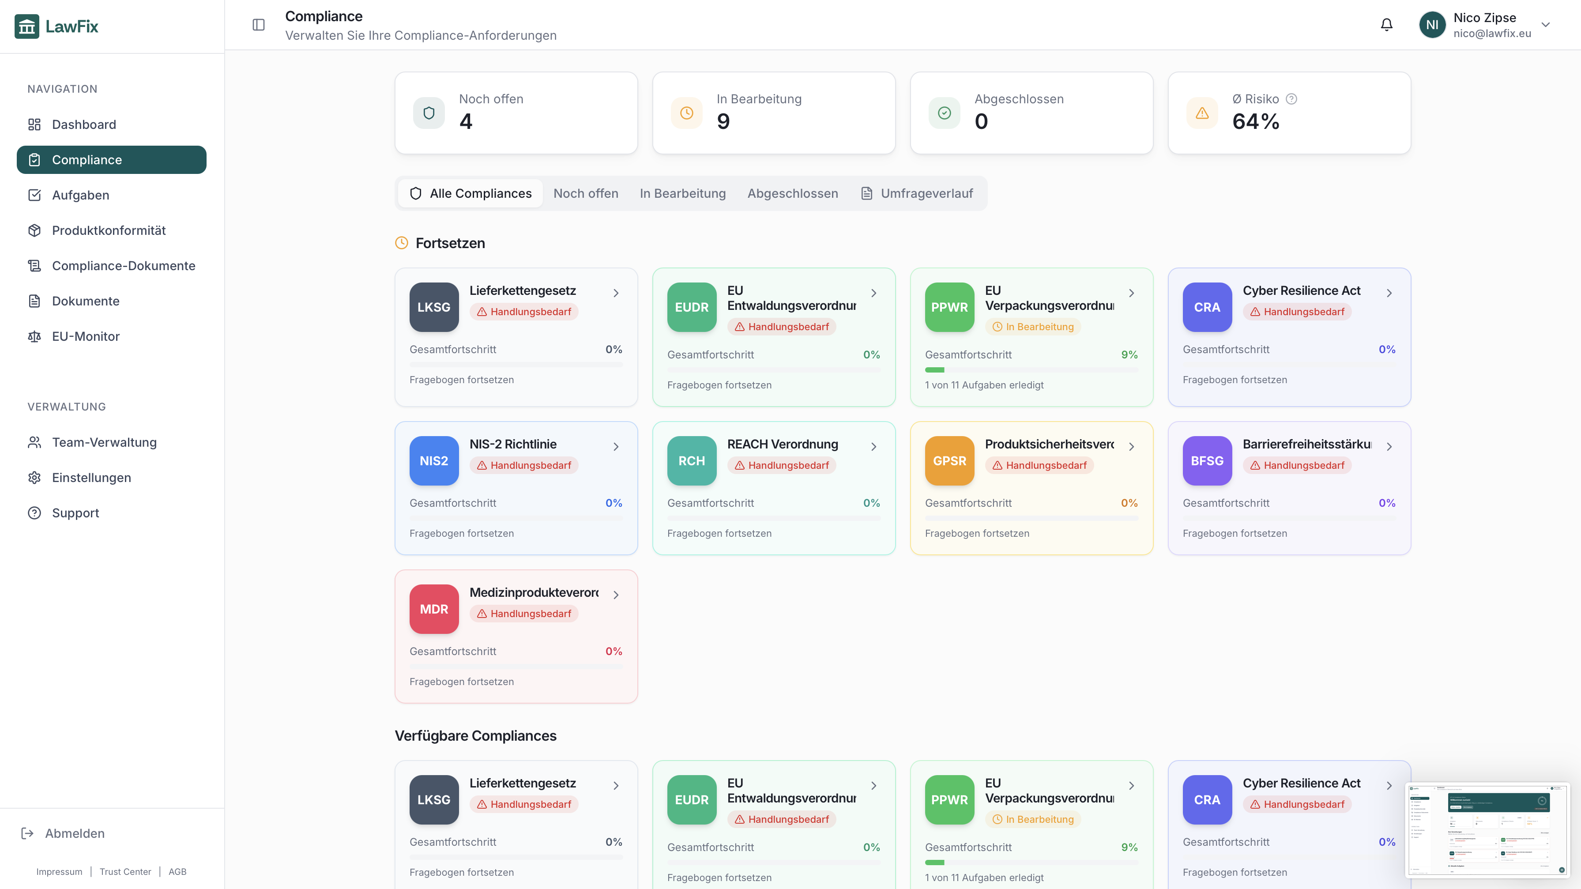Click In Bearbeitung badge on PPWR under Fortsetzen
Viewport: 1581px width, 889px height.
click(1033, 327)
